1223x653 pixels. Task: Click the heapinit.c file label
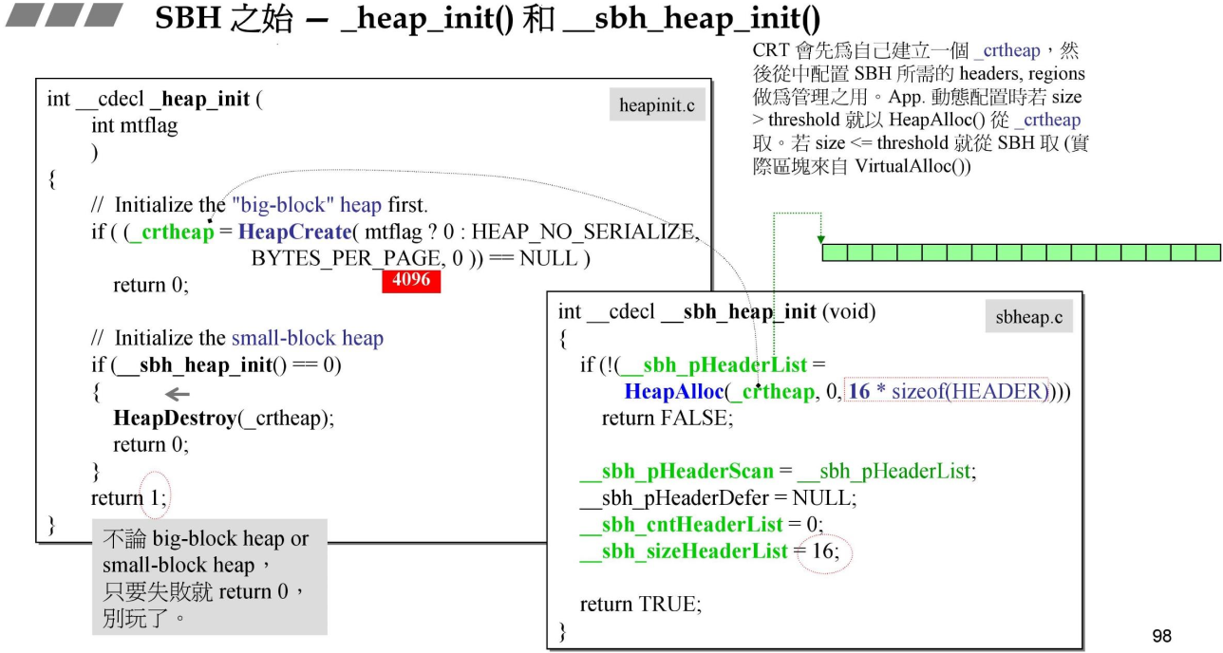[656, 105]
